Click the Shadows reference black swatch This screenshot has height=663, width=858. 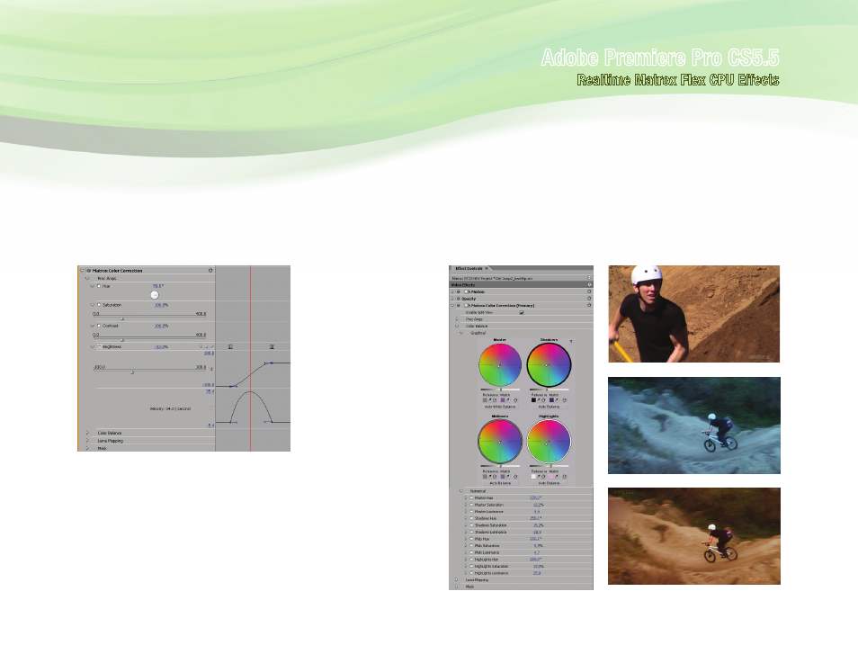pos(533,400)
